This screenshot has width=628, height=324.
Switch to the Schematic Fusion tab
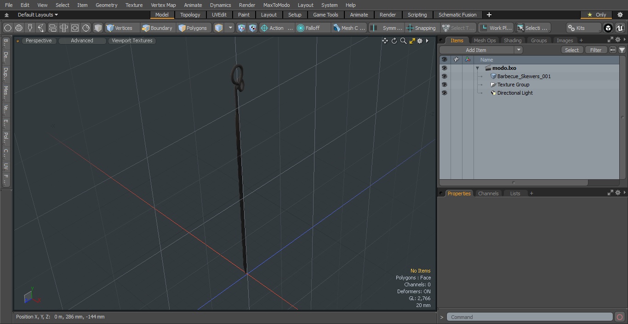tap(457, 15)
